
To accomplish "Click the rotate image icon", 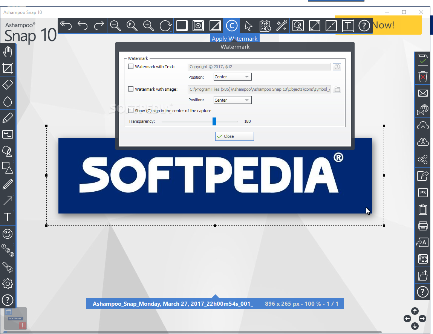I will pyautogui.click(x=165, y=26).
